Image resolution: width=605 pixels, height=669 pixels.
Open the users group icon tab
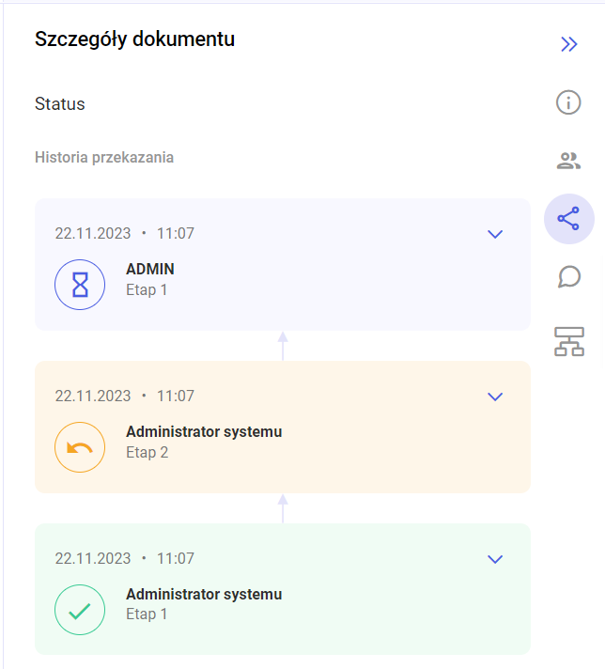click(x=568, y=161)
